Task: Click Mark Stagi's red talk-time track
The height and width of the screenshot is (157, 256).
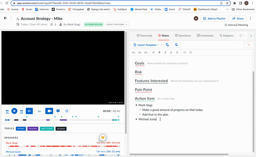Action: pyautogui.click(x=63, y=146)
